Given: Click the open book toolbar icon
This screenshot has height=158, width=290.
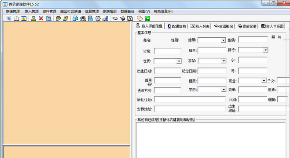Looking at the screenshot, I should coord(16,18).
